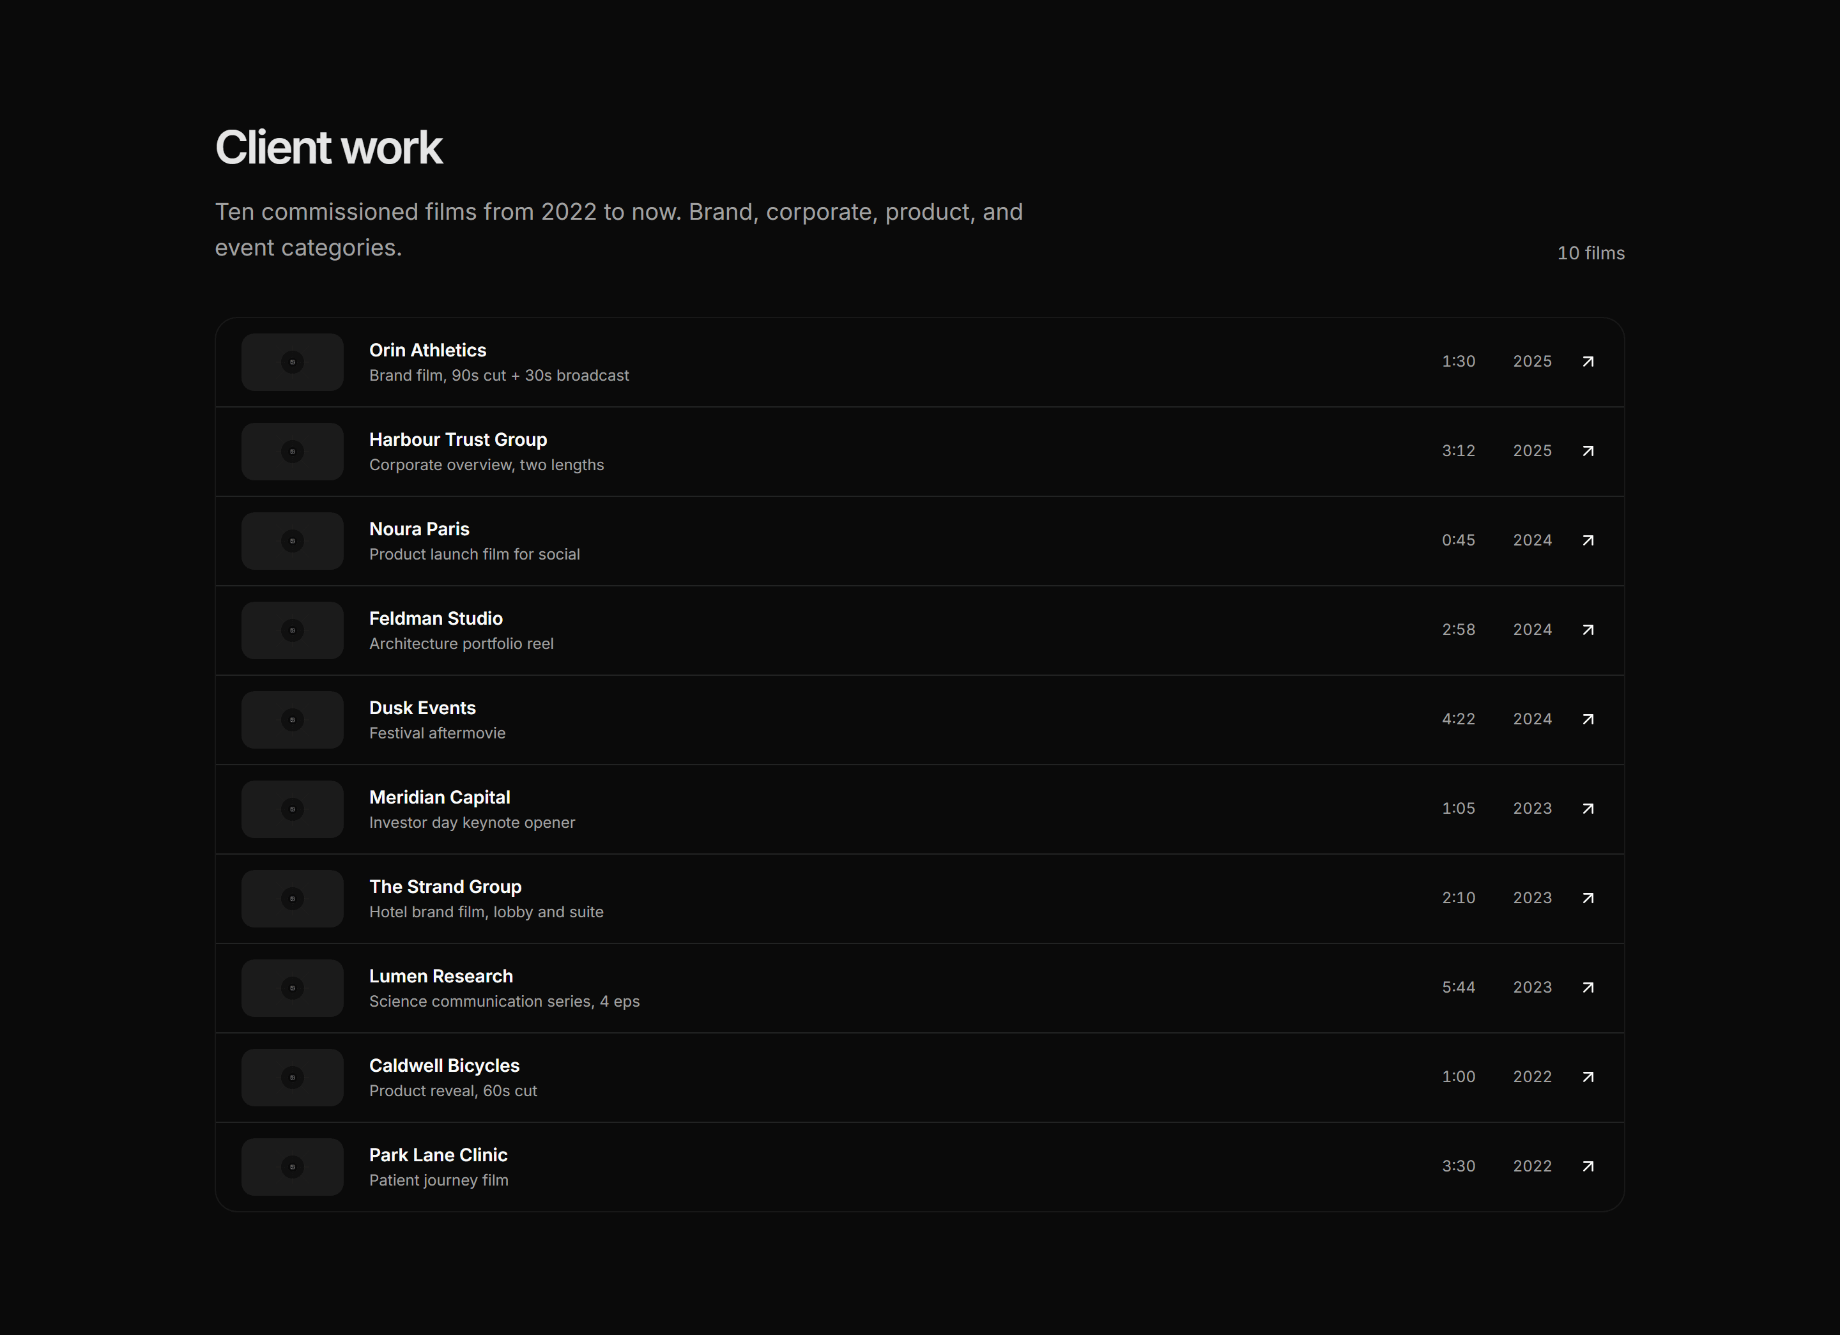
Task: Click the 3:12 duration value
Action: click(1459, 451)
